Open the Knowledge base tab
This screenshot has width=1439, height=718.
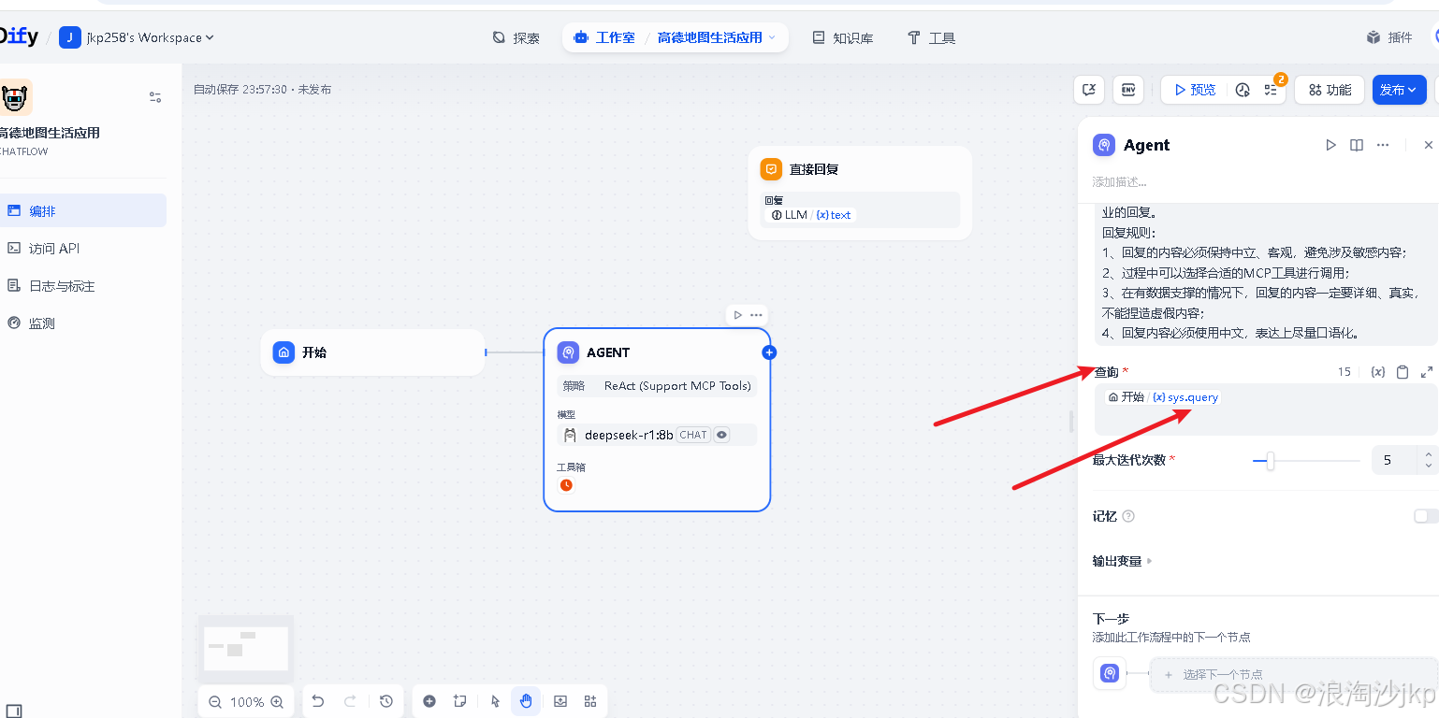click(842, 37)
